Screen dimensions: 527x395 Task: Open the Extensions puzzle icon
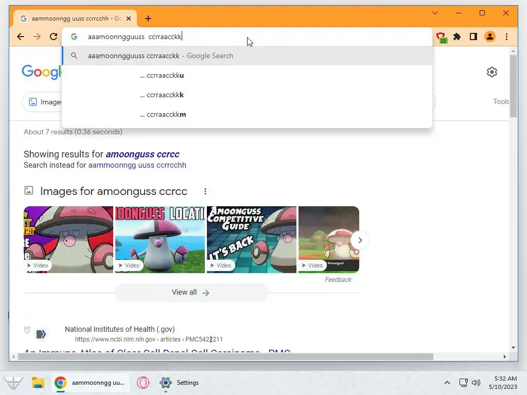click(x=457, y=37)
